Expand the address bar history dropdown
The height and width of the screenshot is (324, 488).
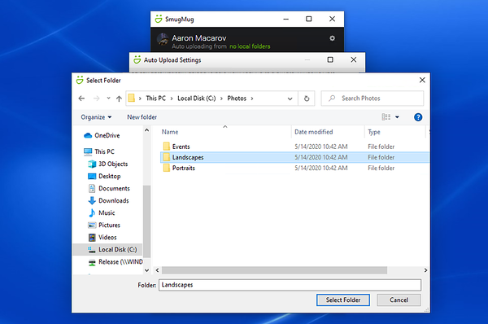[290, 99]
